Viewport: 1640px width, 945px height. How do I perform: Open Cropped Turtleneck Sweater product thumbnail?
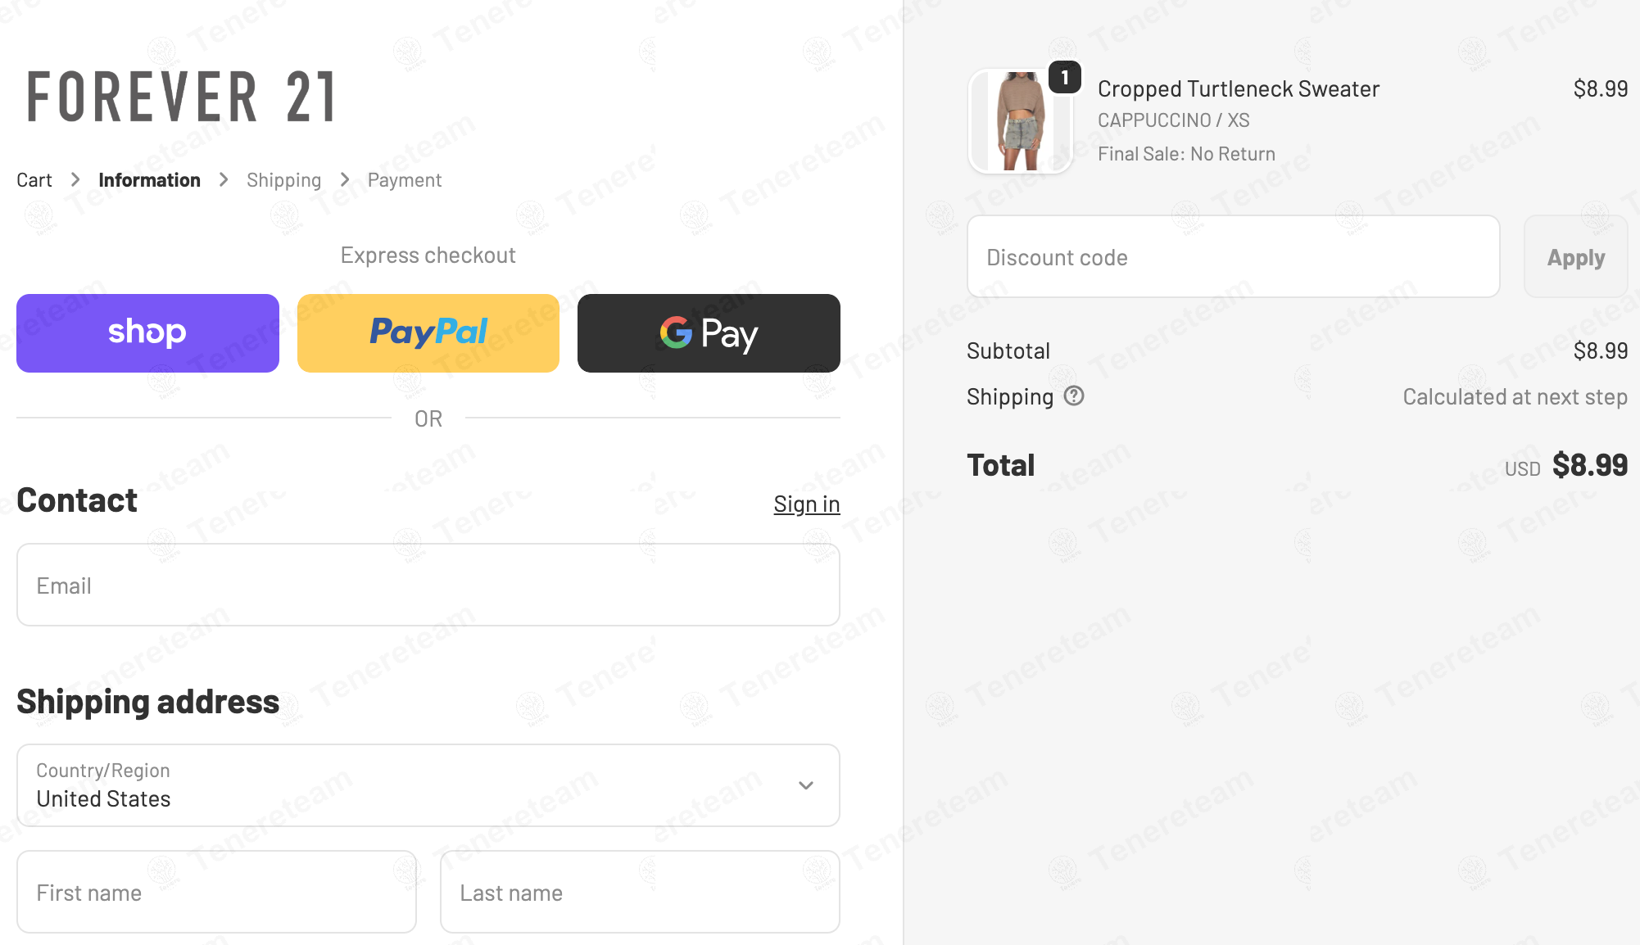[x=1020, y=121]
